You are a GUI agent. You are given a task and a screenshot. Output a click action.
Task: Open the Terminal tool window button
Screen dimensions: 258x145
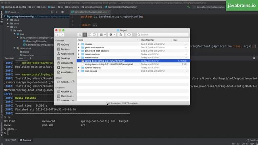click(x=26, y=140)
